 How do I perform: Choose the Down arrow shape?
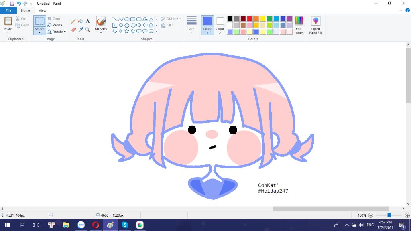pos(114,31)
